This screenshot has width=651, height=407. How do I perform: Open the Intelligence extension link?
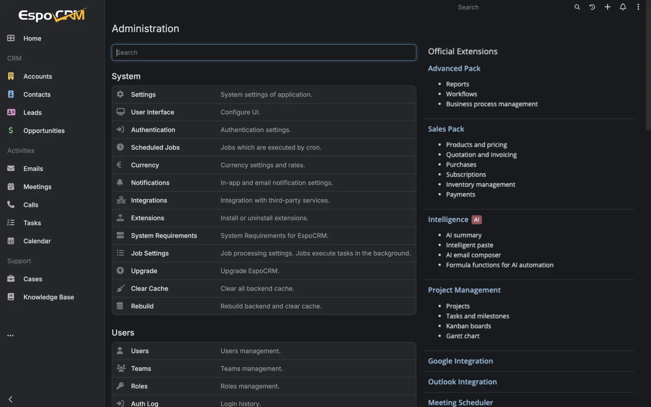448,219
